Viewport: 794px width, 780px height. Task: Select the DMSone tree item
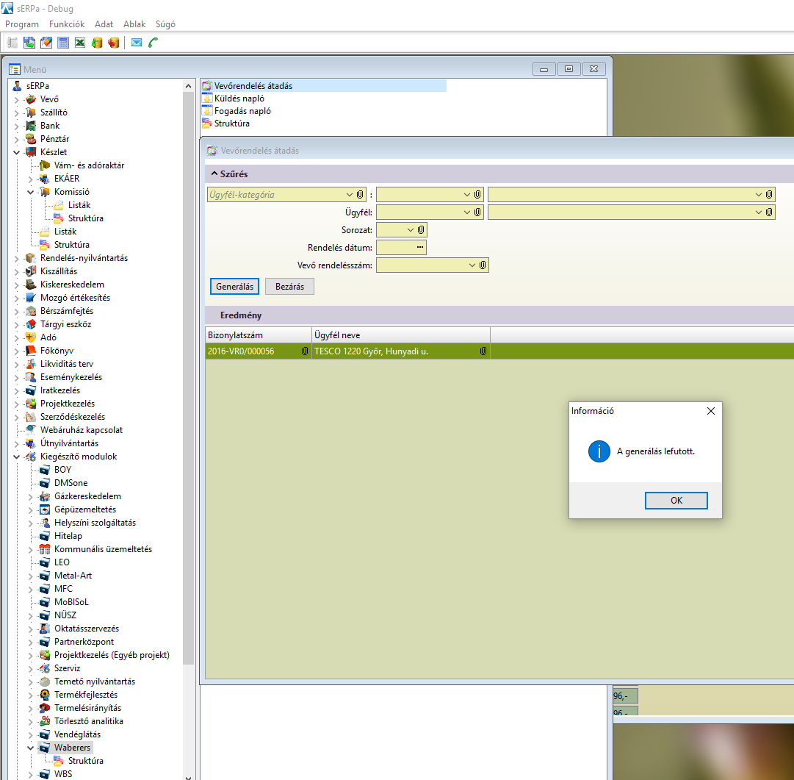[x=71, y=483]
